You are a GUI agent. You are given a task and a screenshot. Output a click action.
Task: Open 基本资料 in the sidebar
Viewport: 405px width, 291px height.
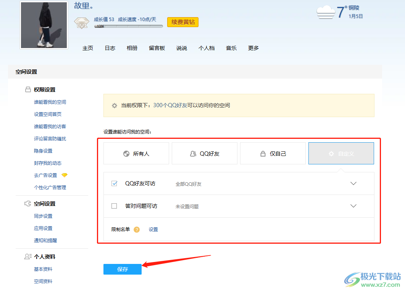click(43, 269)
